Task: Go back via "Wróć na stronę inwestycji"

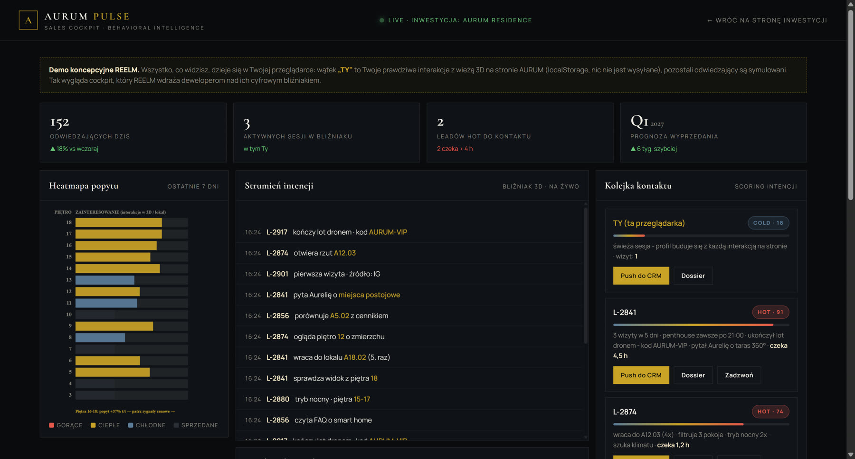Action: pyautogui.click(x=767, y=20)
